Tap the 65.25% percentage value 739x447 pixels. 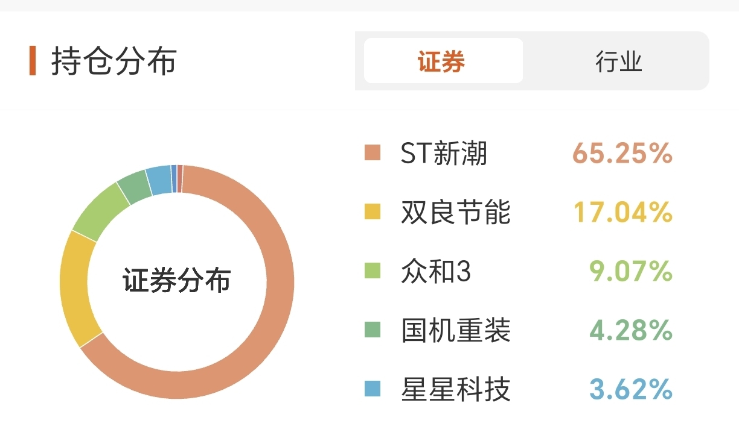622,154
